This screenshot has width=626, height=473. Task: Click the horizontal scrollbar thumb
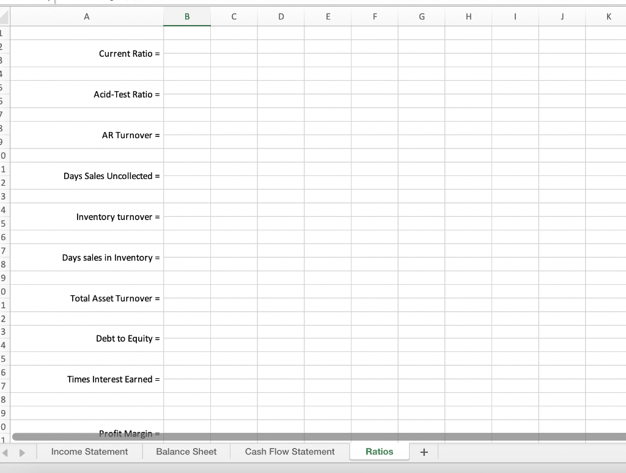coord(319,437)
